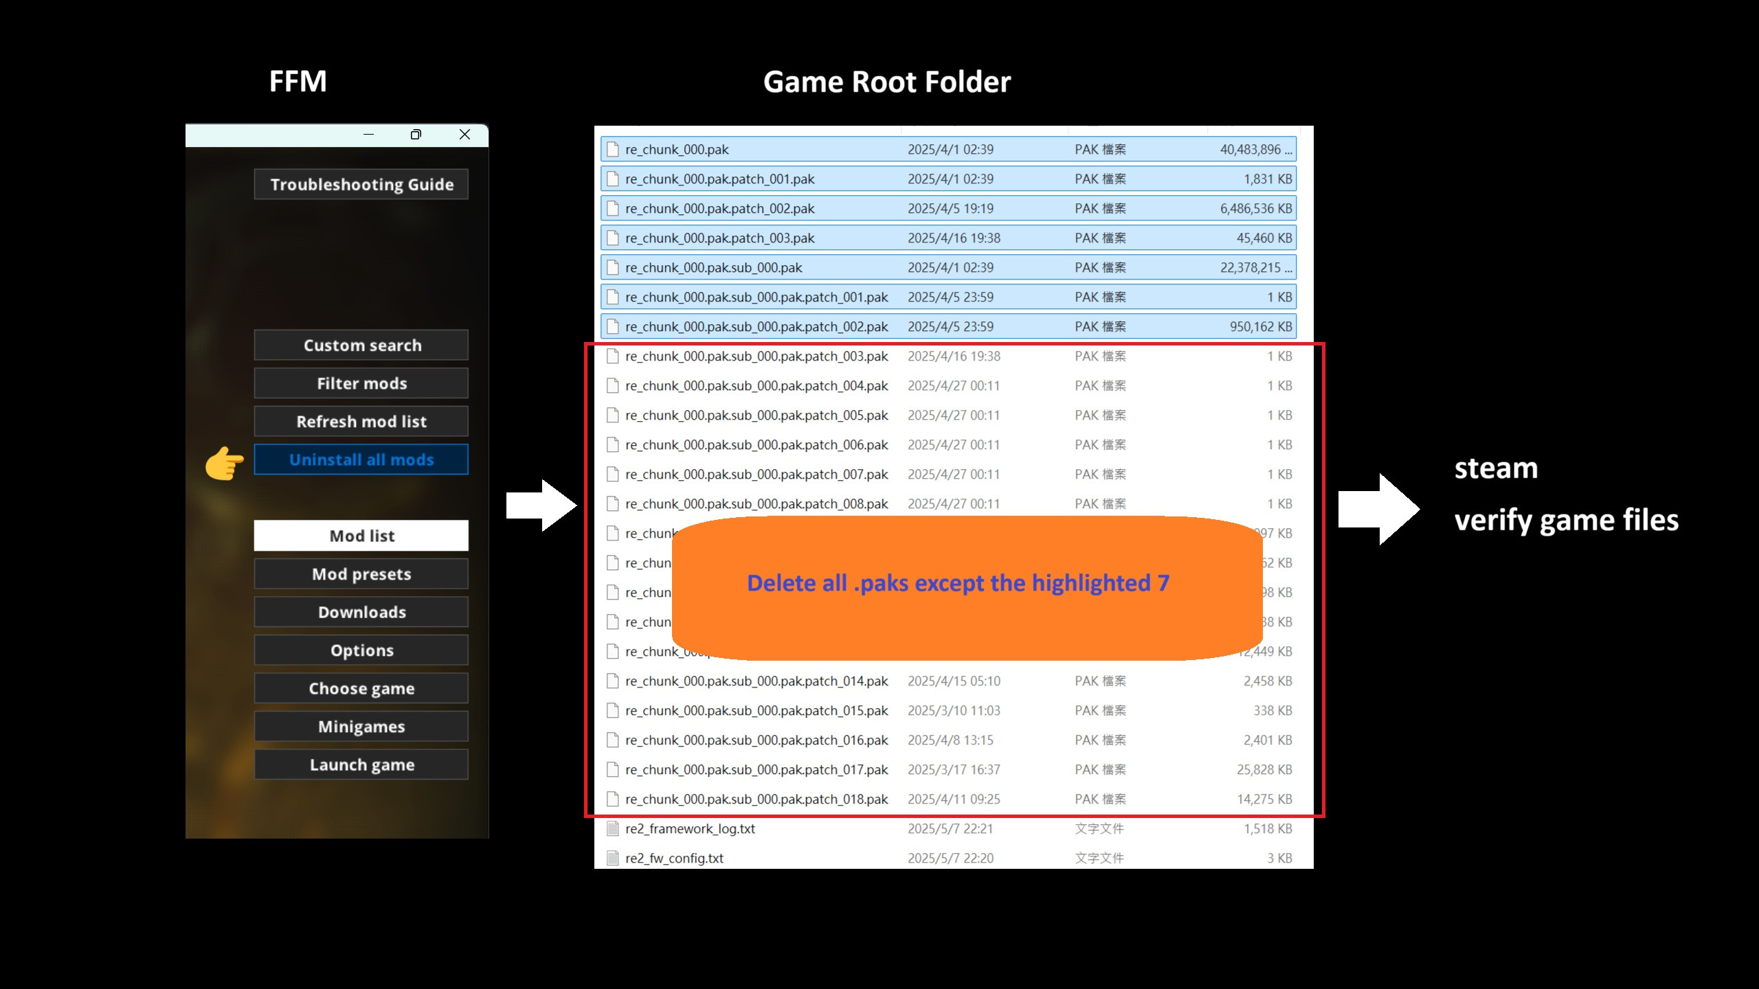1759x989 pixels.
Task: Click the re2_fw_config.txt file icon
Action: 613,859
